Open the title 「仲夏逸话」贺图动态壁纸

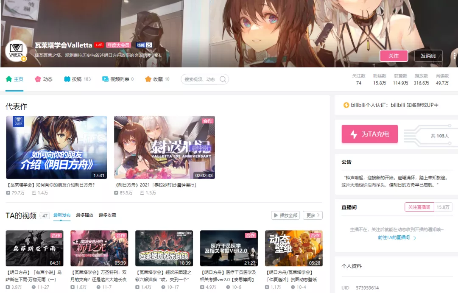[291, 276]
